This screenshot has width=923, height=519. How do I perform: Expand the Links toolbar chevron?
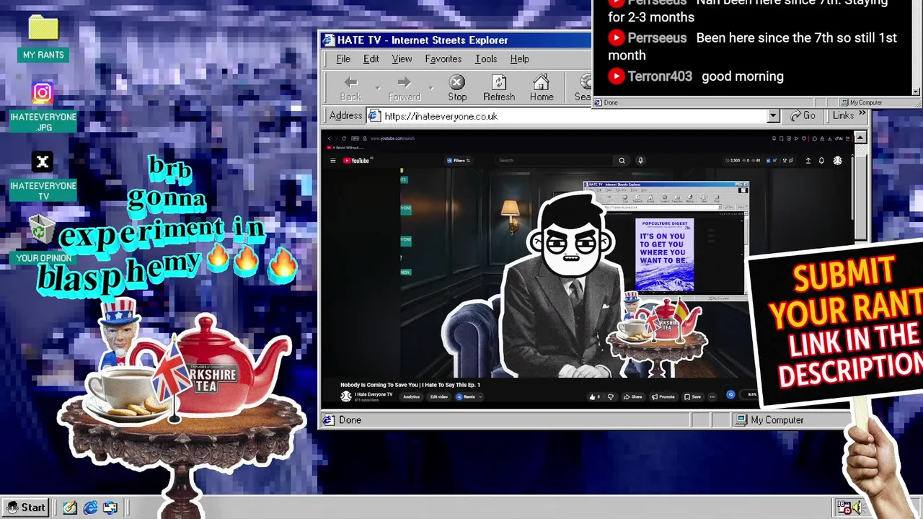click(x=862, y=113)
